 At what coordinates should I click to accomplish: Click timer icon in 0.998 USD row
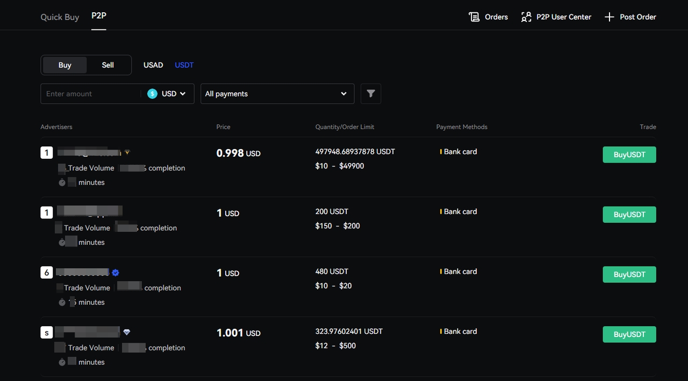click(62, 182)
